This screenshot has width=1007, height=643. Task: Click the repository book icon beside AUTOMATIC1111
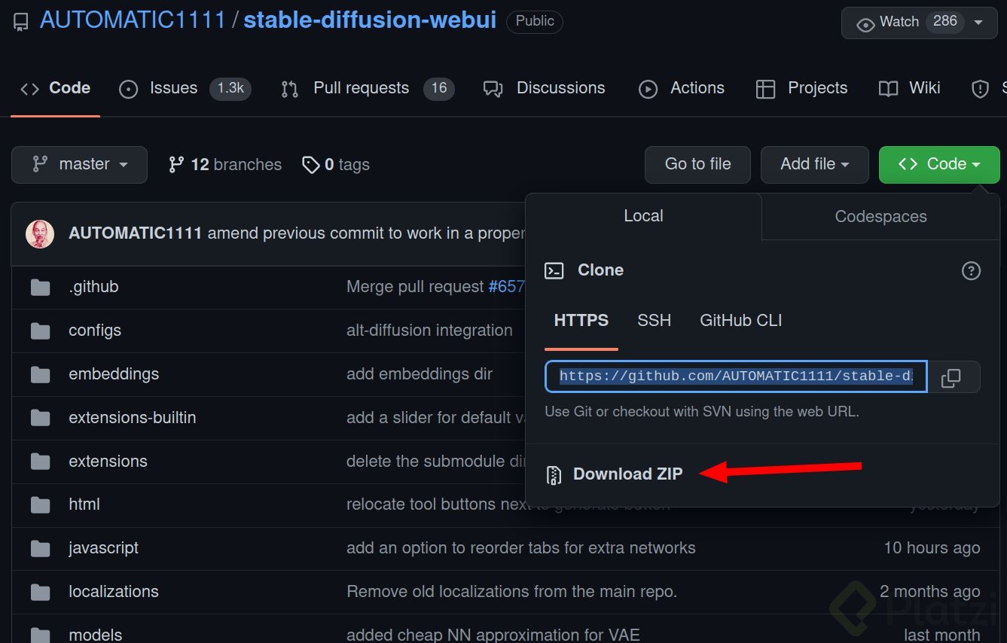[21, 21]
